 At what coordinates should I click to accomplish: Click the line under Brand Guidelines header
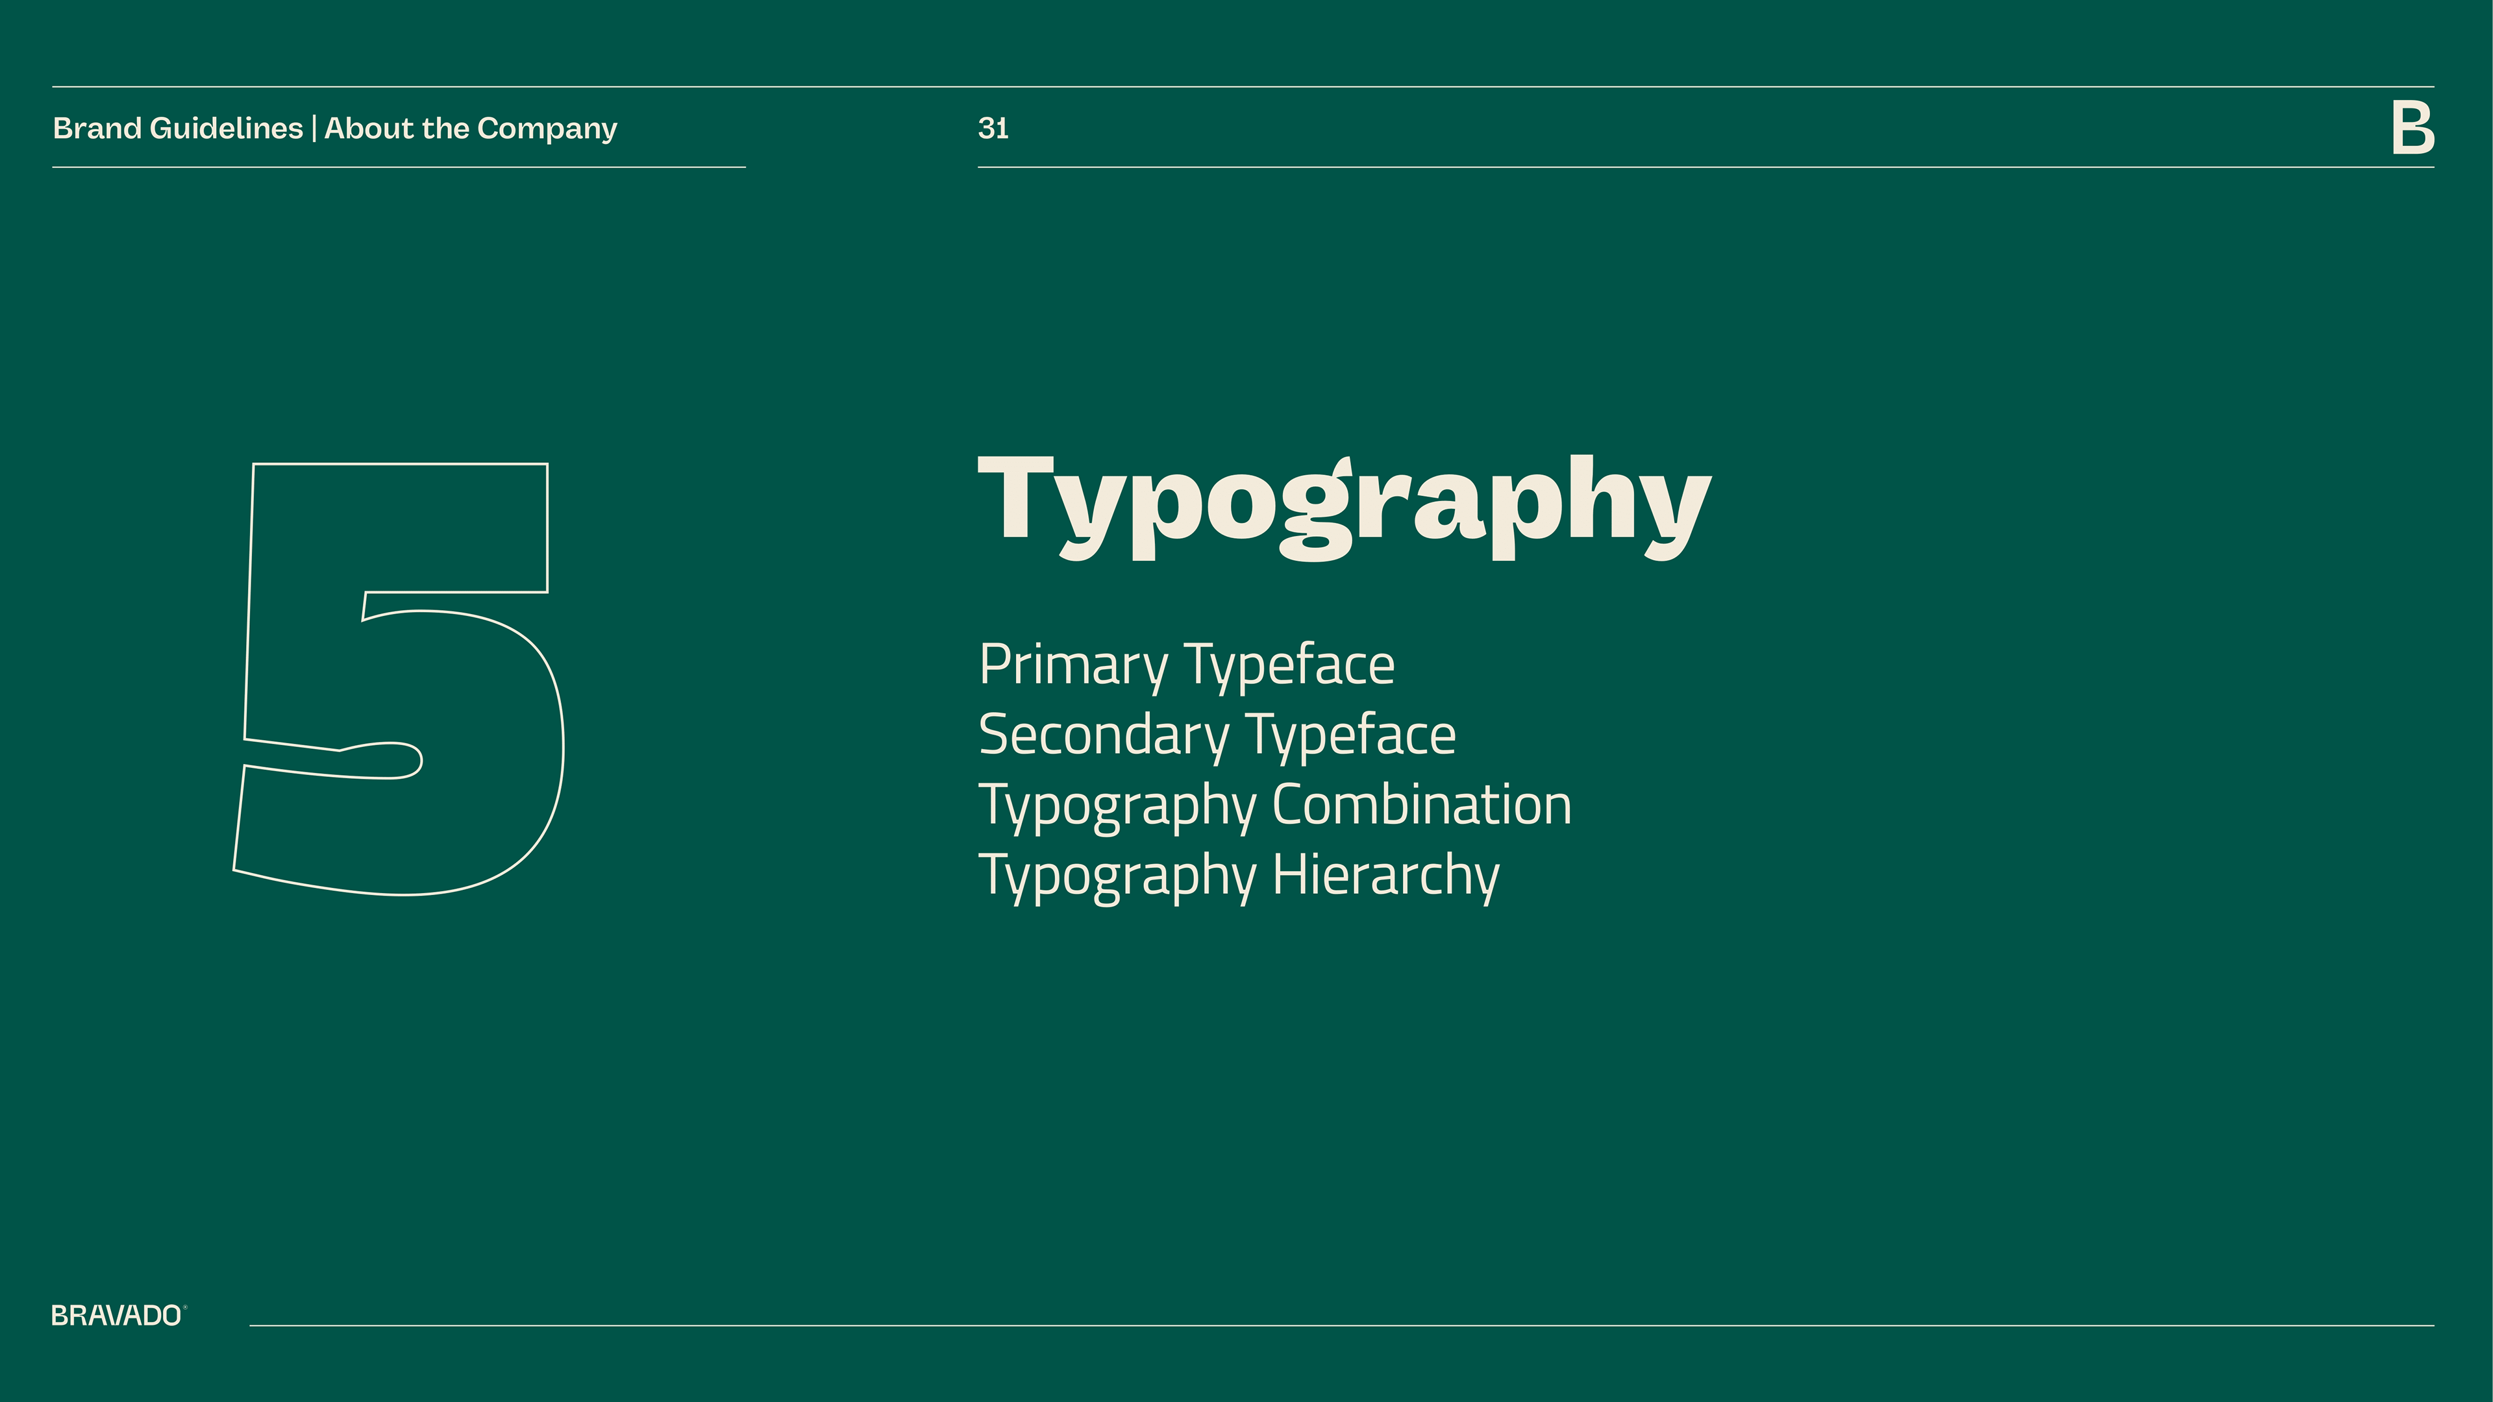[399, 167]
